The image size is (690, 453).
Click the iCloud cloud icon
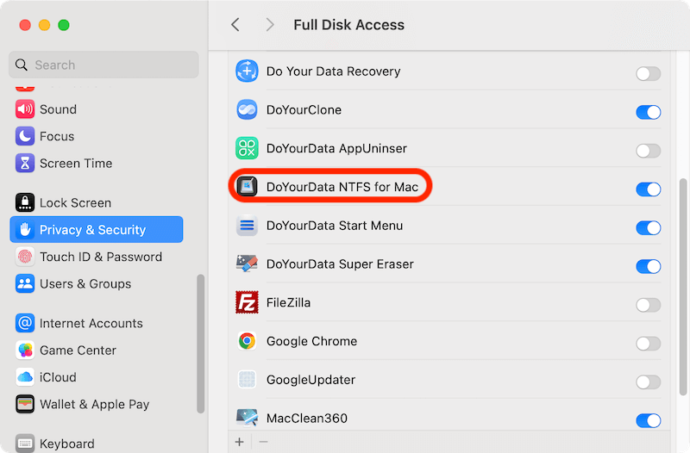(25, 377)
